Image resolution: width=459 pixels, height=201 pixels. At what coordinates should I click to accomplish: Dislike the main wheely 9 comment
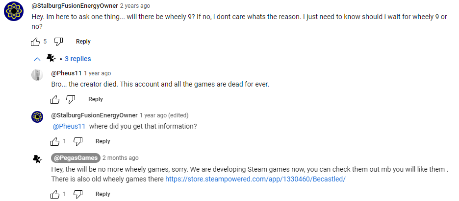click(58, 42)
